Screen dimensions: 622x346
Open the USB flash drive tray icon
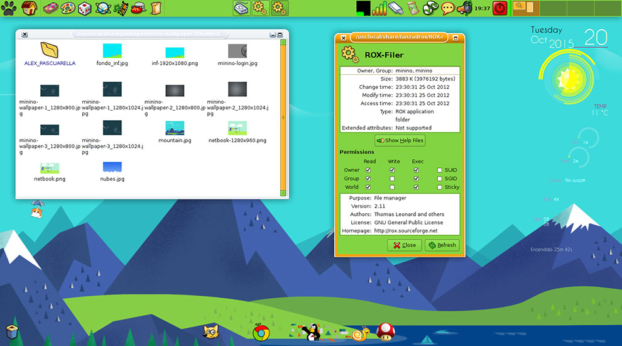point(395,8)
